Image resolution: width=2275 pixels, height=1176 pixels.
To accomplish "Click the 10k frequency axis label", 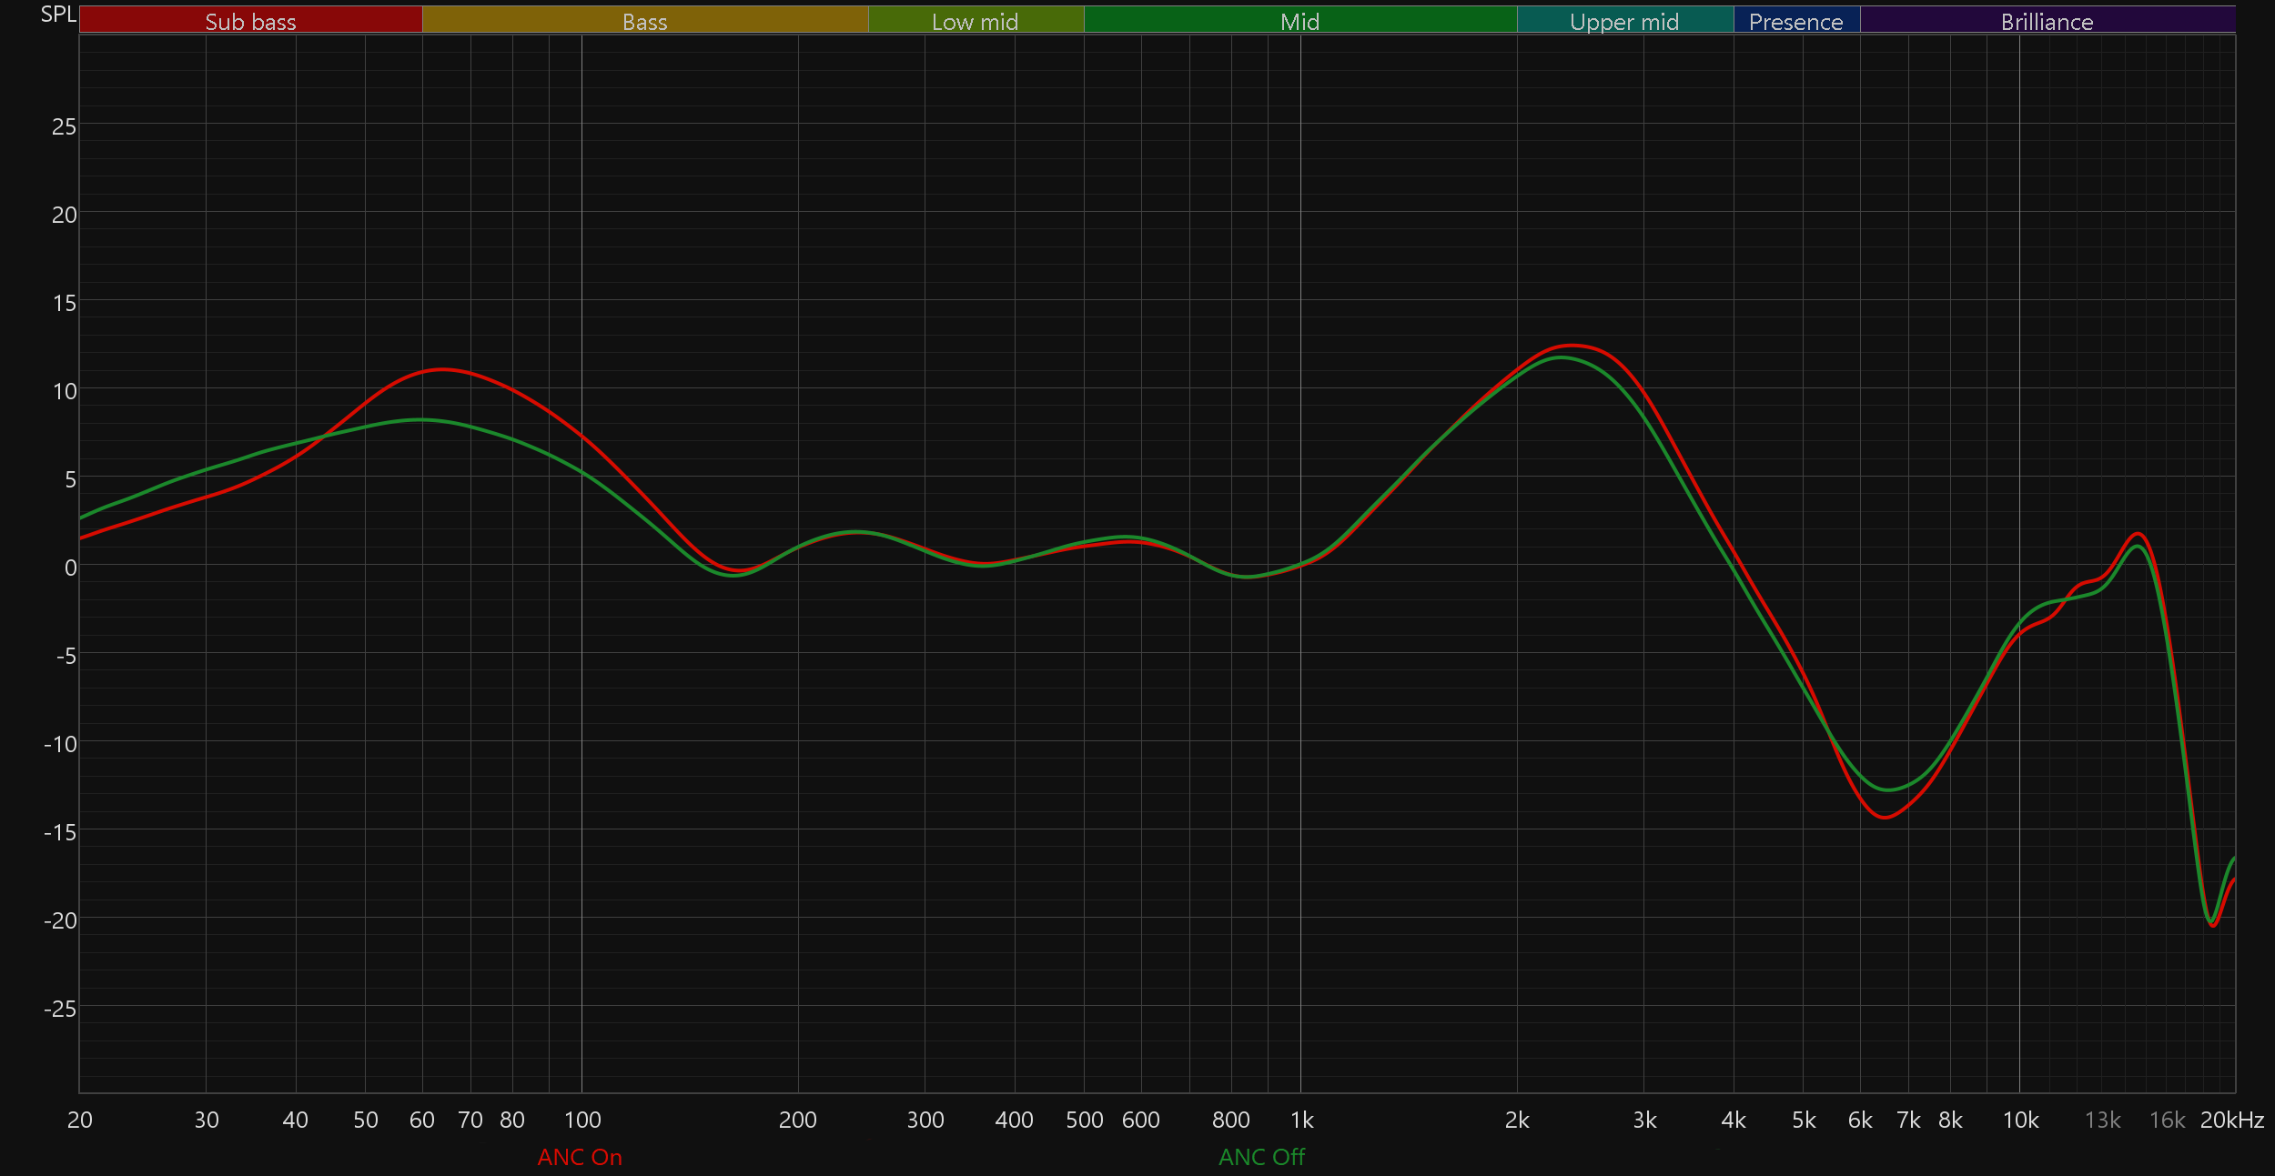I will coord(2020,1120).
